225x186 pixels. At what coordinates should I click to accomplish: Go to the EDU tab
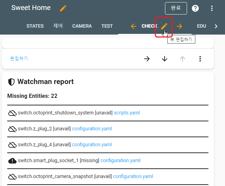coord(202,26)
